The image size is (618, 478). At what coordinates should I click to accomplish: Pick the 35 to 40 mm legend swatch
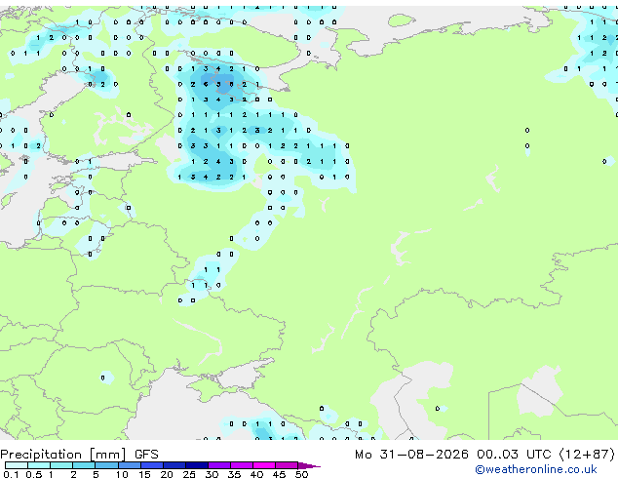click(x=242, y=465)
